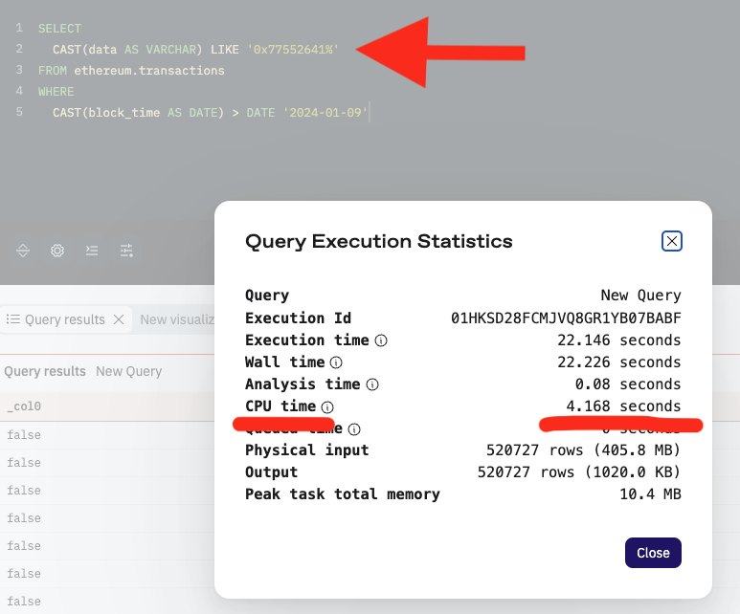Click 'New Query' title beside Query results
This screenshot has height=614, width=740.
point(129,372)
